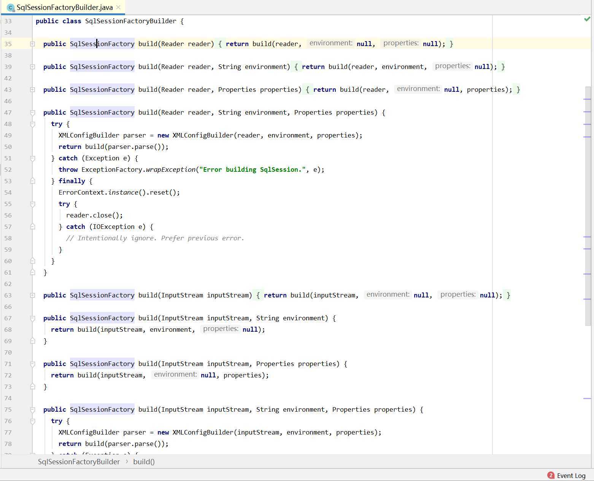Click SqlSessionFactoryBuilder in the breadcrumb
The height and width of the screenshot is (481, 594).
(79, 462)
